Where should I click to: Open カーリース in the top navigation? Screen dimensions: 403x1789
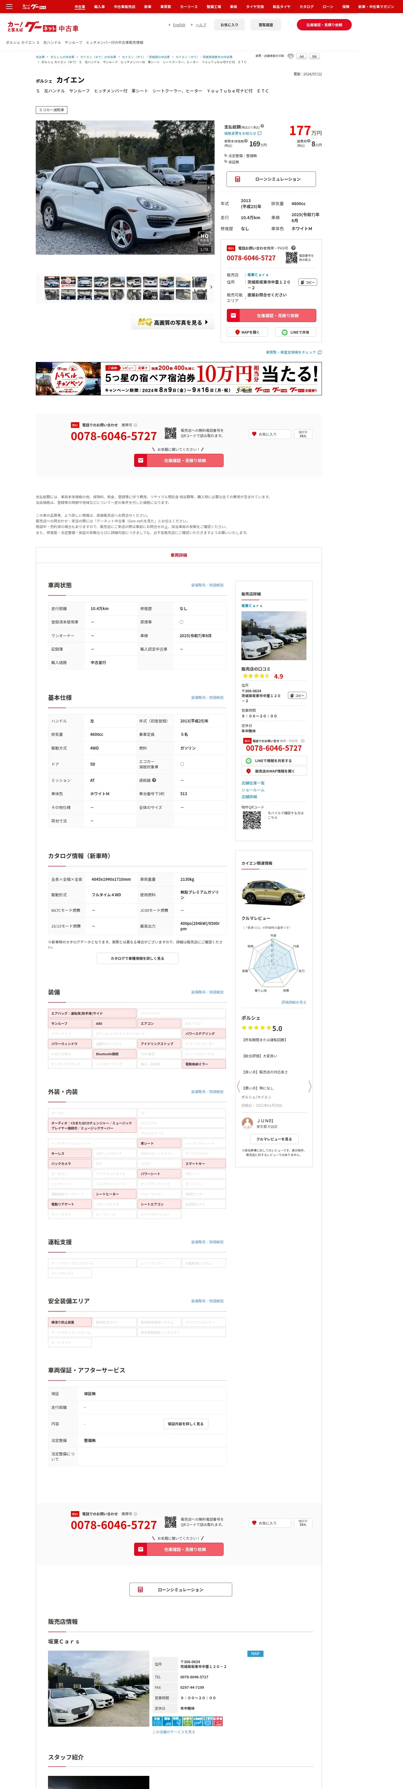point(189,6)
